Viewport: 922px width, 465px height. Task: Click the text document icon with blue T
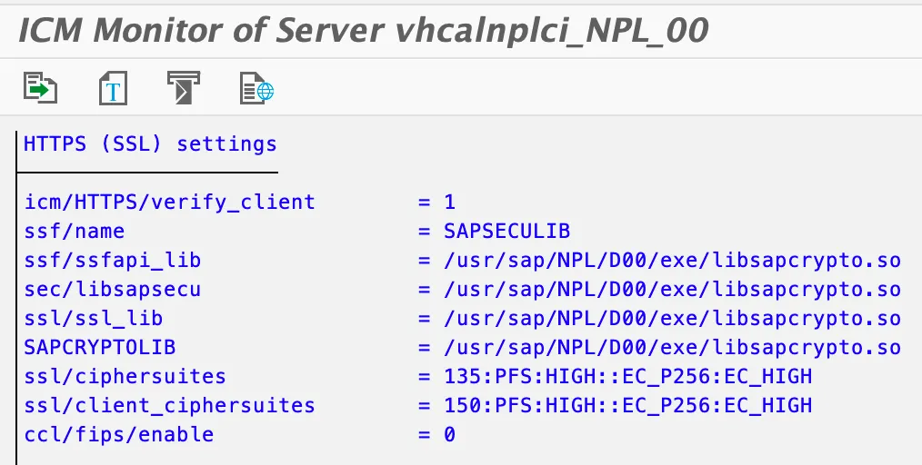pyautogui.click(x=113, y=89)
